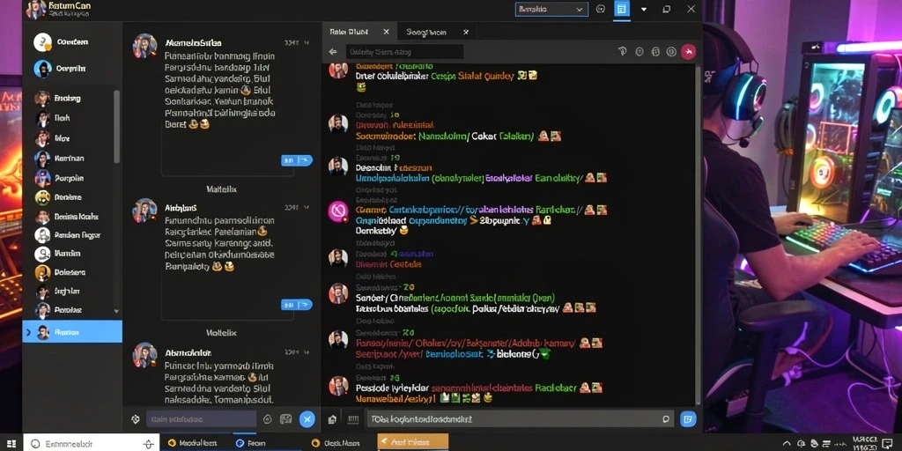Click the blue round X button in left input bar
The width and height of the screenshot is (902, 451).
pos(307,419)
